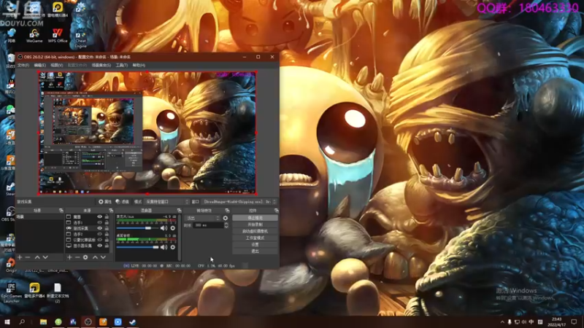The height and width of the screenshot is (328, 584).
Task: Toggle lock for 游戏采集 source
Action: [x=107, y=228]
